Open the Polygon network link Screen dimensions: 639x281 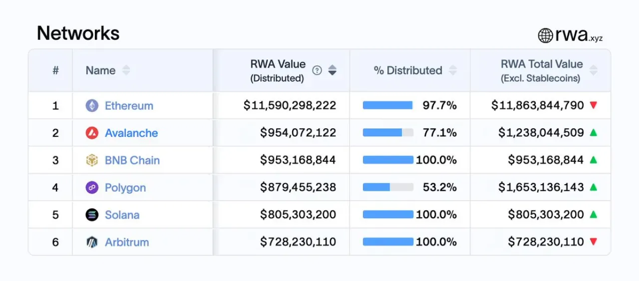pos(125,188)
